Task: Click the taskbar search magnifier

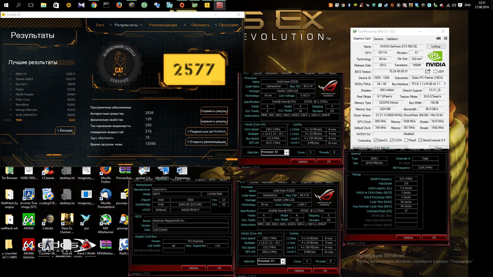Action: [18, 5]
